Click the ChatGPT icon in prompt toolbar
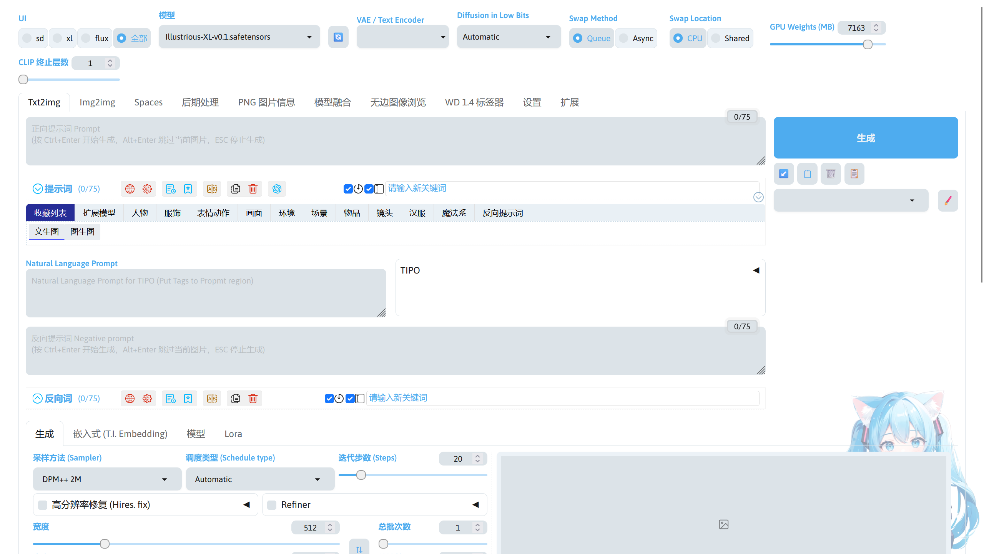984x554 pixels. point(277,189)
